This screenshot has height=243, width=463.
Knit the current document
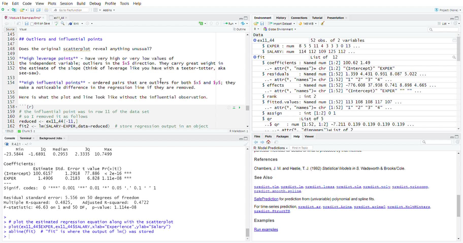(74, 24)
